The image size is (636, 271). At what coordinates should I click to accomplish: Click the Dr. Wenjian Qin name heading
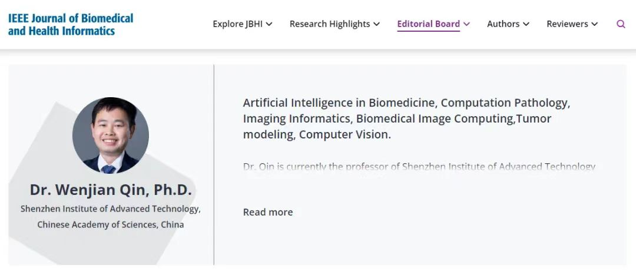coord(111,190)
